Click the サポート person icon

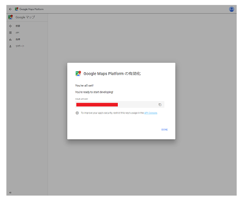pyautogui.click(x=10, y=46)
